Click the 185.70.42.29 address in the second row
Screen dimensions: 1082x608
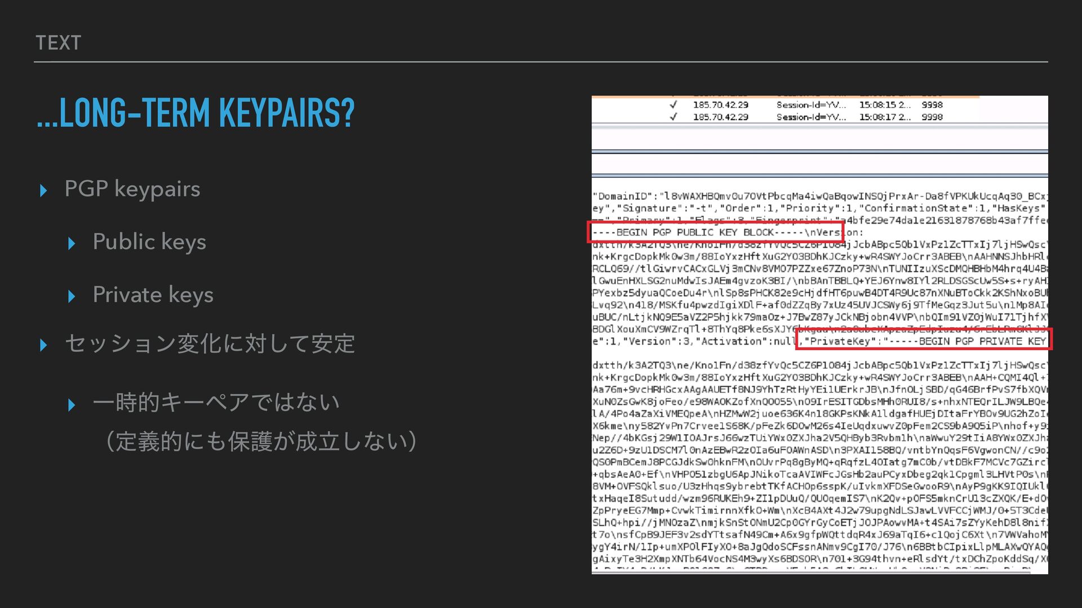(720, 117)
